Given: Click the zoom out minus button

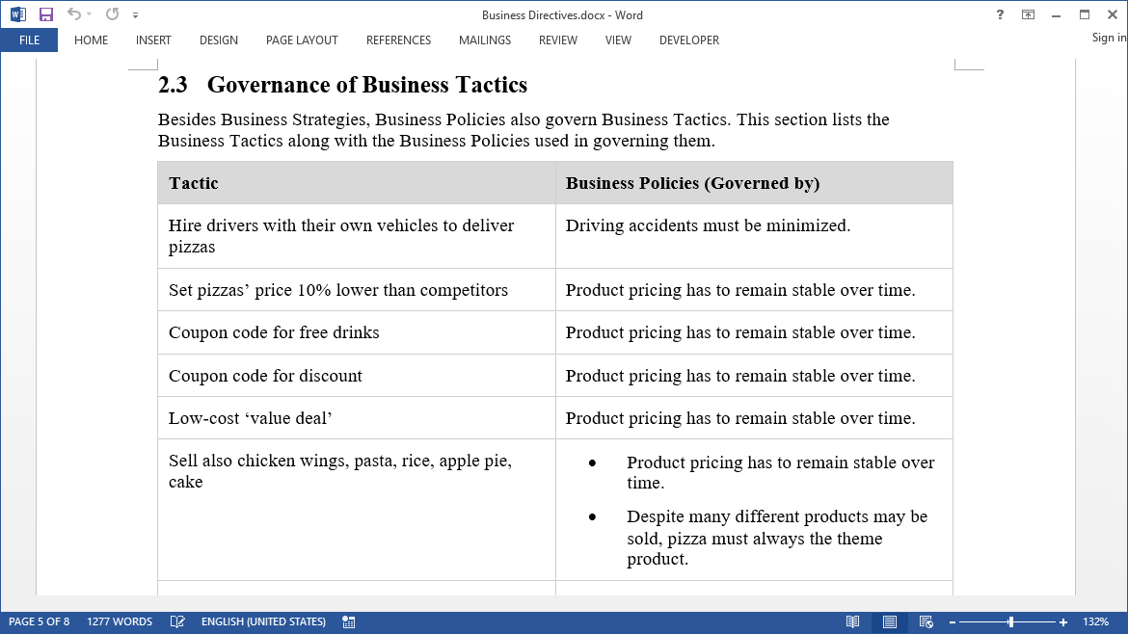Looking at the screenshot, I should (x=953, y=622).
